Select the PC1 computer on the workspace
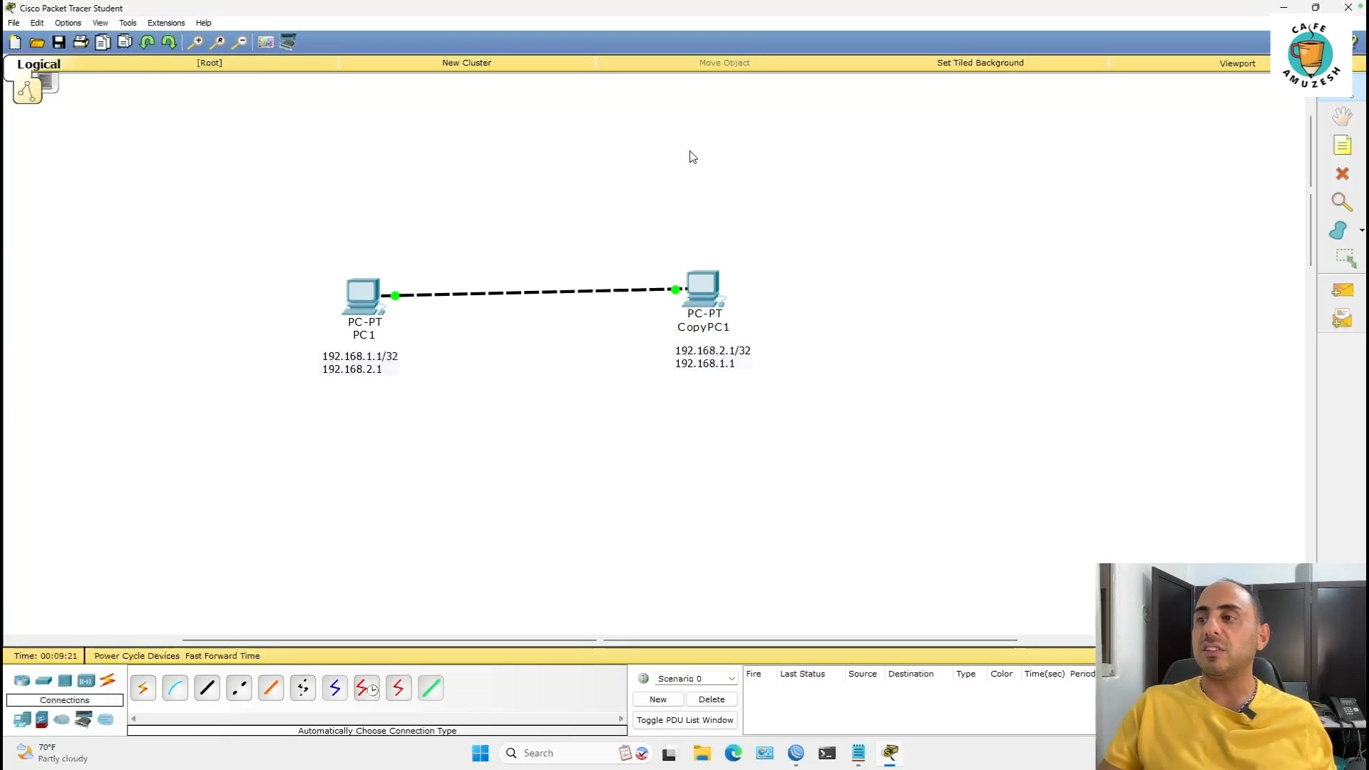 [364, 296]
